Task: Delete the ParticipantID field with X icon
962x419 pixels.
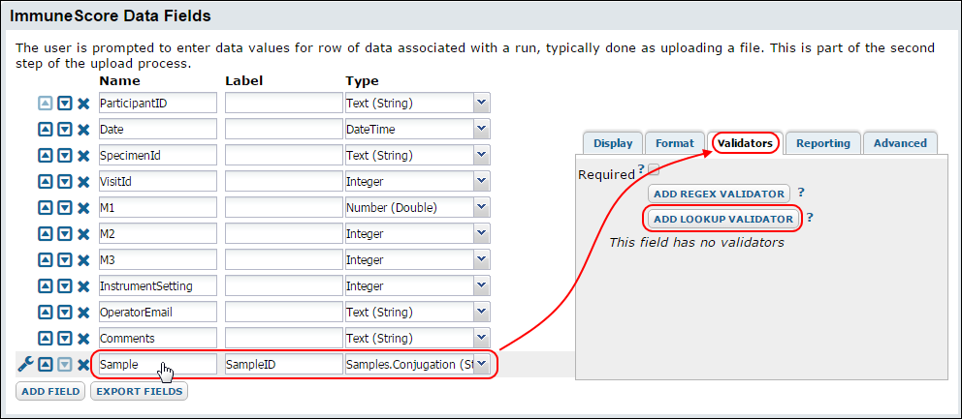Action: click(x=83, y=104)
